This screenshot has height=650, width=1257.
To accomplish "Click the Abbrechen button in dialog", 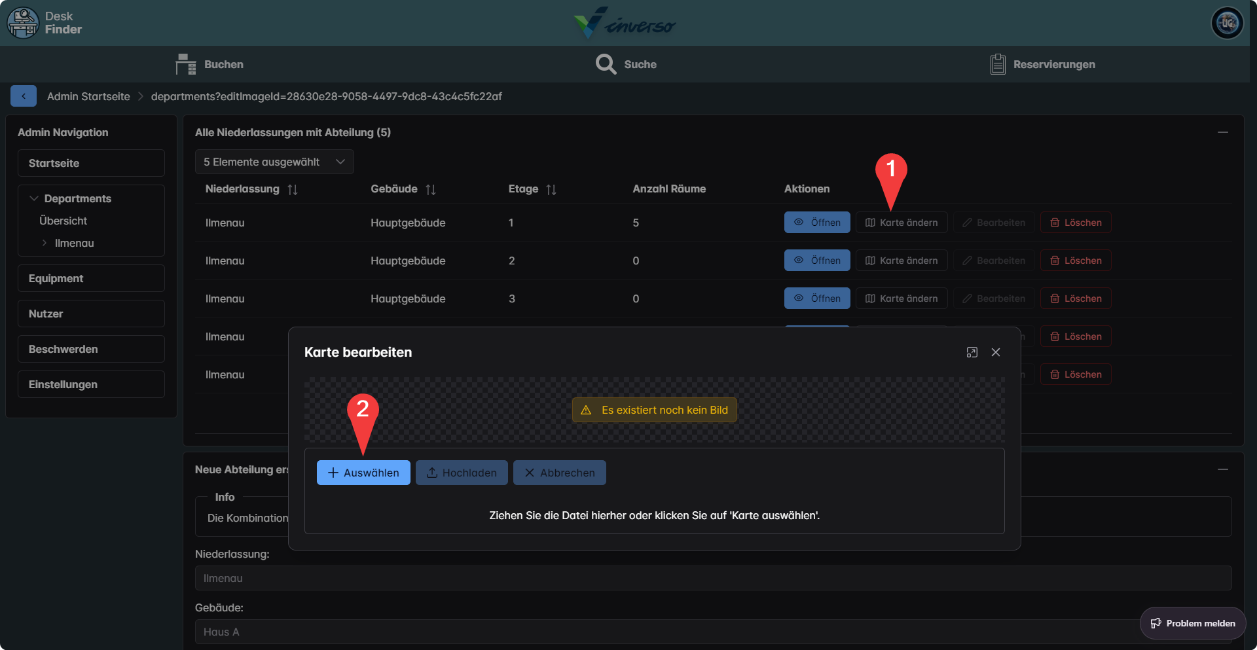I will pos(560,473).
